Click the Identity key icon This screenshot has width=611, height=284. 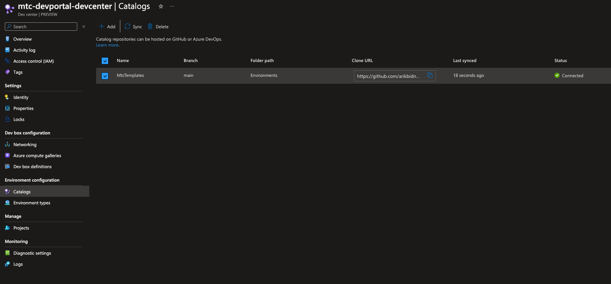pyautogui.click(x=7, y=97)
